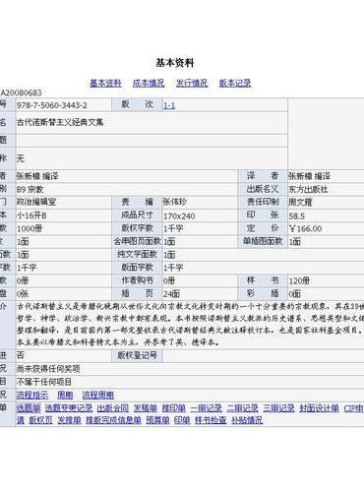Open the 样书检查 link
Viewport: 364px width, 492px height.
(x=211, y=420)
